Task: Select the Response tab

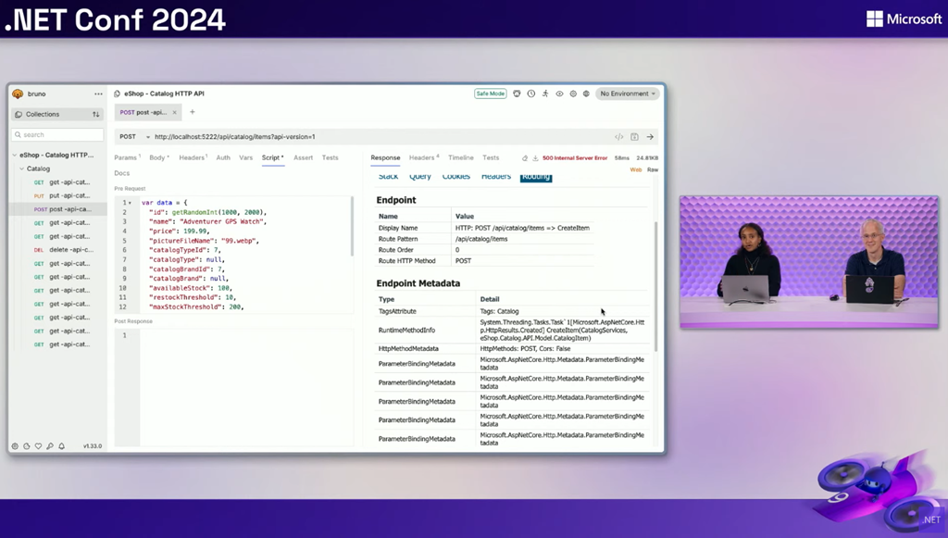Action: pyautogui.click(x=385, y=157)
